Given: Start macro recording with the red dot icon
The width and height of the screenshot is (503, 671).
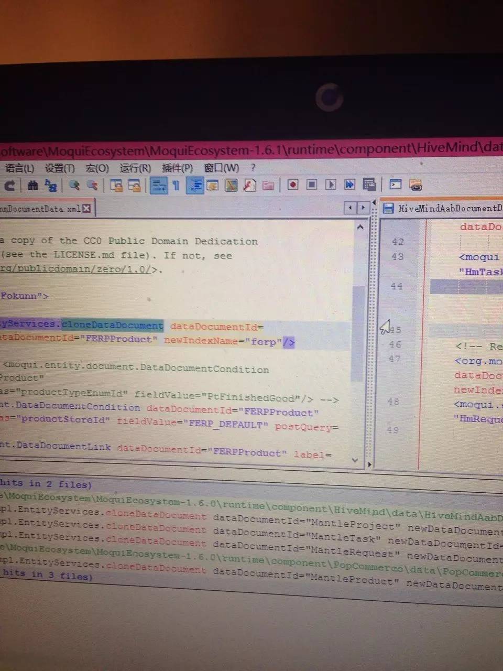Looking at the screenshot, I should (293, 185).
